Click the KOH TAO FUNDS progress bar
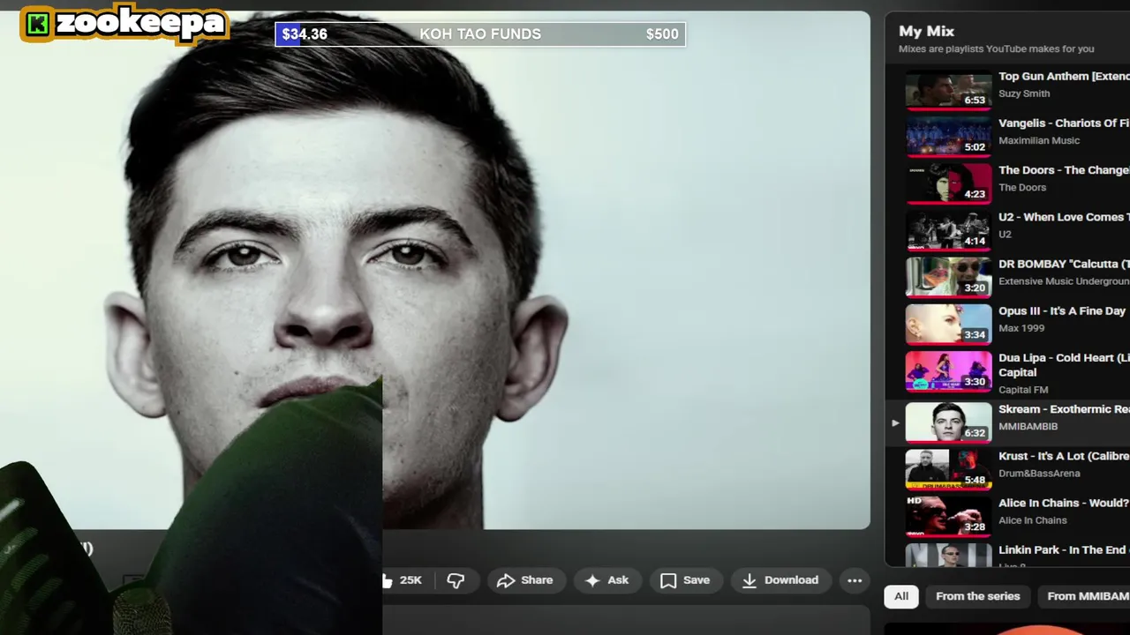The width and height of the screenshot is (1130, 635). point(480,34)
